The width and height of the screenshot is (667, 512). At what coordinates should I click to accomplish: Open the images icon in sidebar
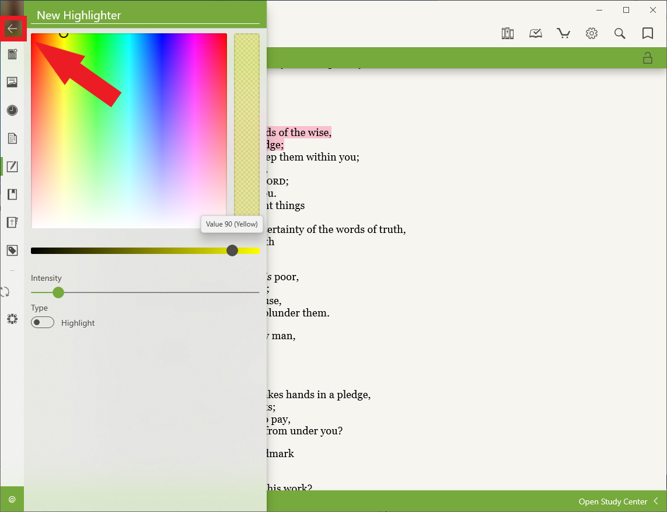pyautogui.click(x=12, y=82)
